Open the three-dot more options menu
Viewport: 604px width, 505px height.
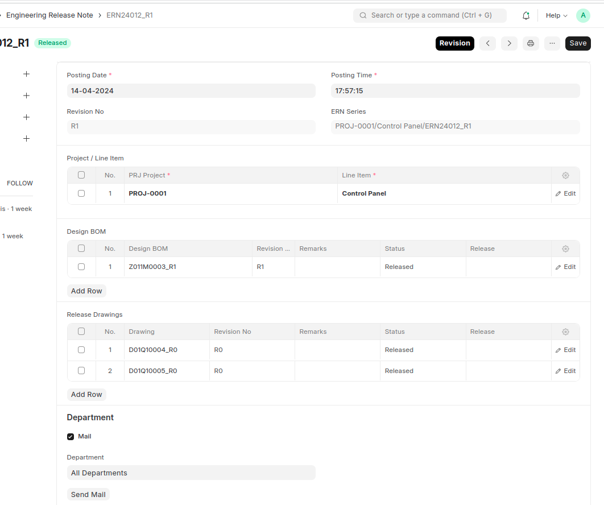tap(552, 43)
